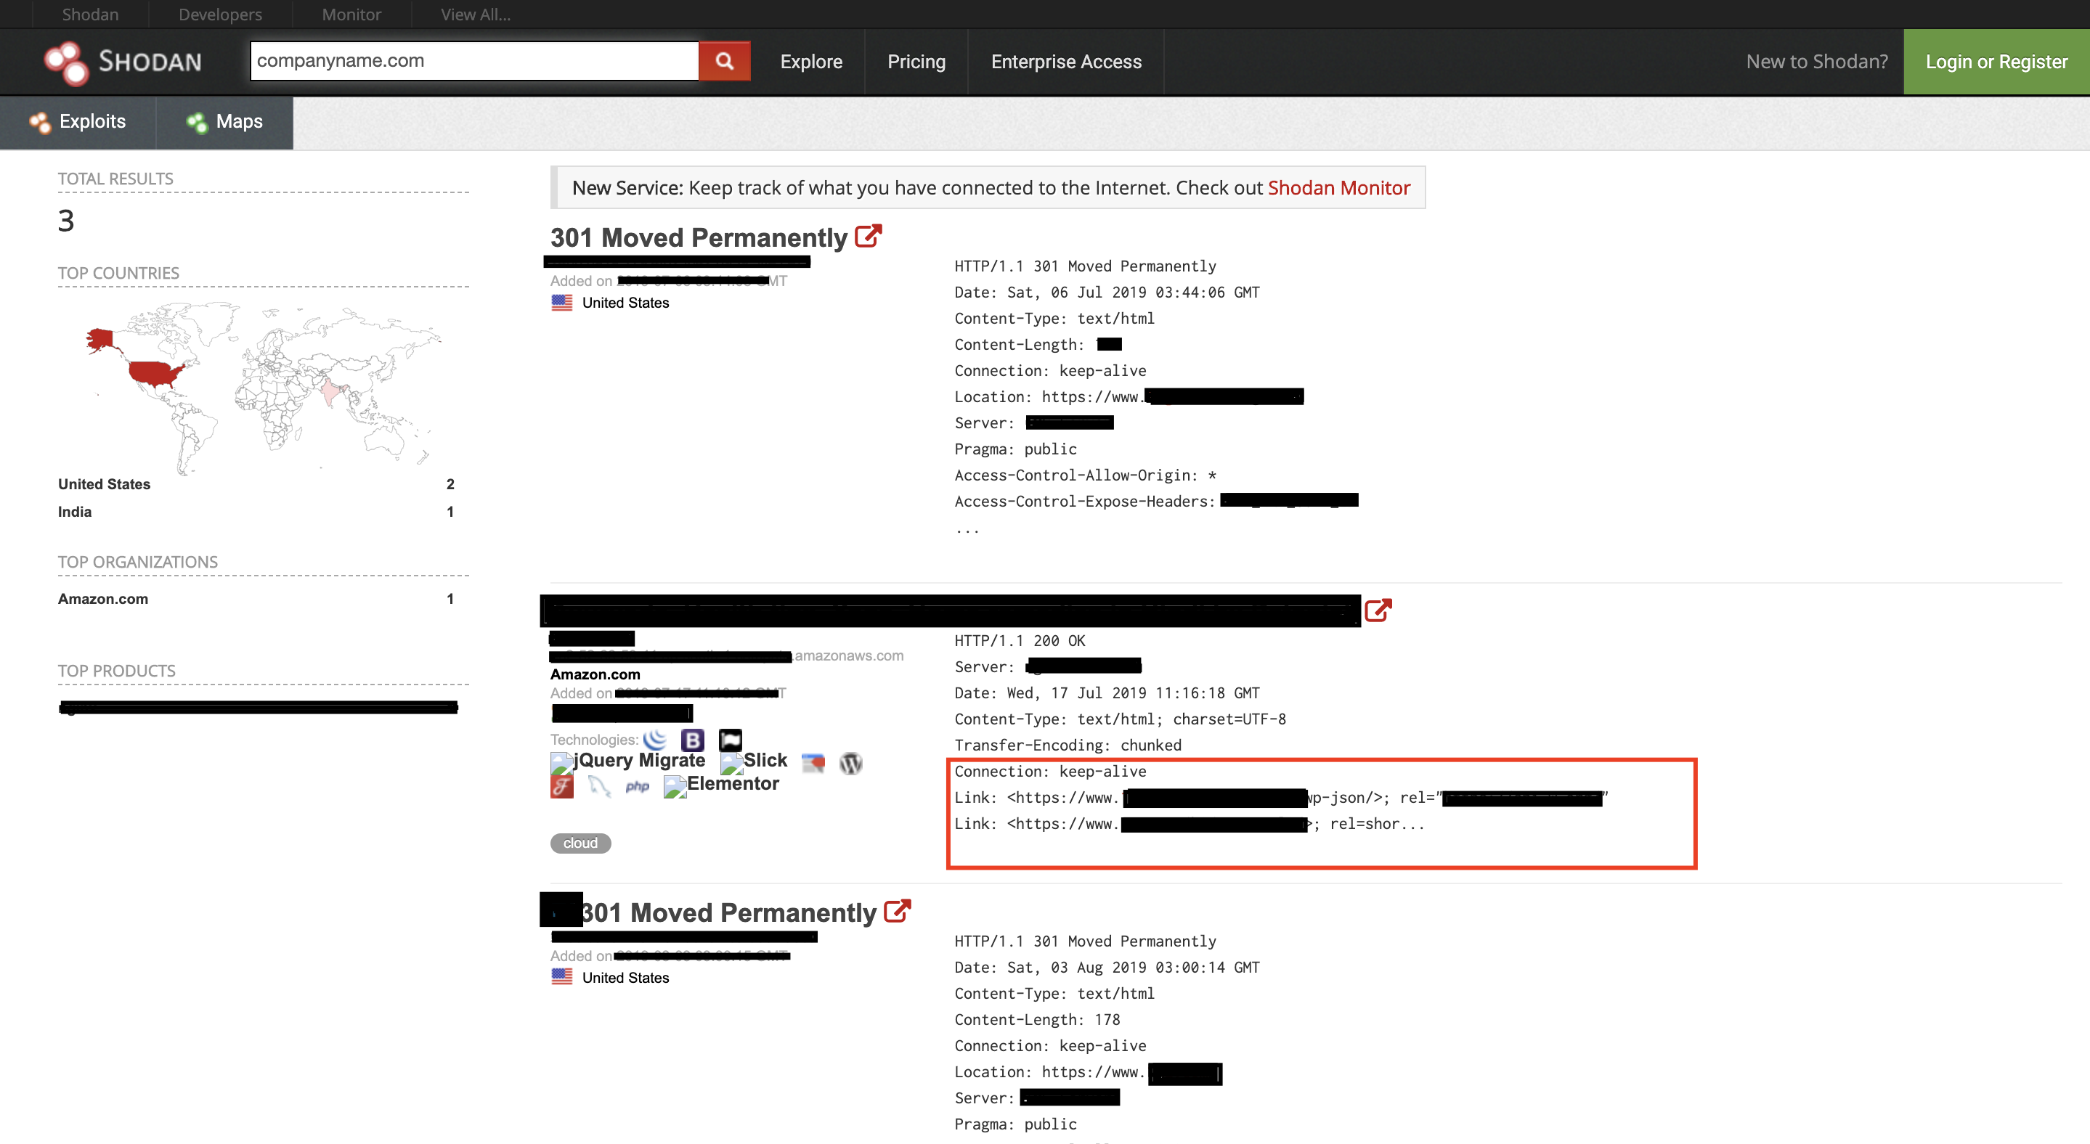This screenshot has height=1144, width=2090.
Task: Click Login or Register button
Action: pyautogui.click(x=1996, y=62)
